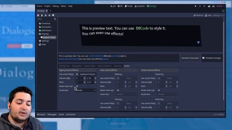Adjust typing Pitch ±0.1 variance stepper
232x130 pixels.
click(x=95, y=82)
